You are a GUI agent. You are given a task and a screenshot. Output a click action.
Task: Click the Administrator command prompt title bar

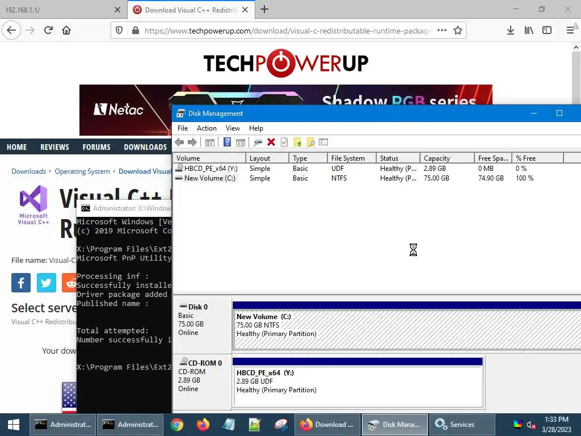[x=124, y=208]
